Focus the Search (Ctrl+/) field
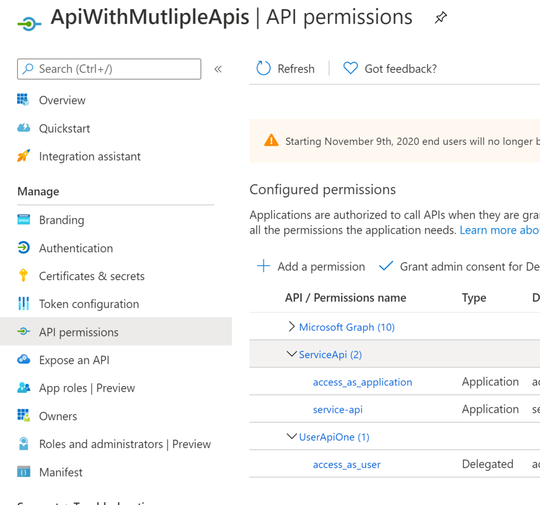This screenshot has width=540, height=505. click(x=109, y=69)
